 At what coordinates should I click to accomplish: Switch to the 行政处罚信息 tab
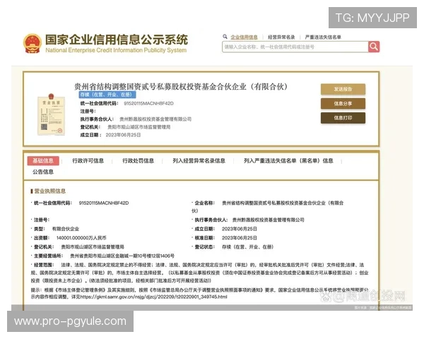click(139, 161)
